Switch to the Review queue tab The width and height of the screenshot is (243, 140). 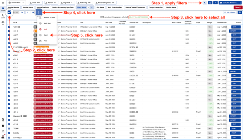[51, 3]
